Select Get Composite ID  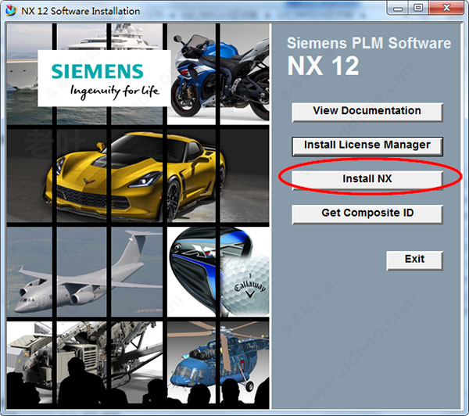click(367, 213)
